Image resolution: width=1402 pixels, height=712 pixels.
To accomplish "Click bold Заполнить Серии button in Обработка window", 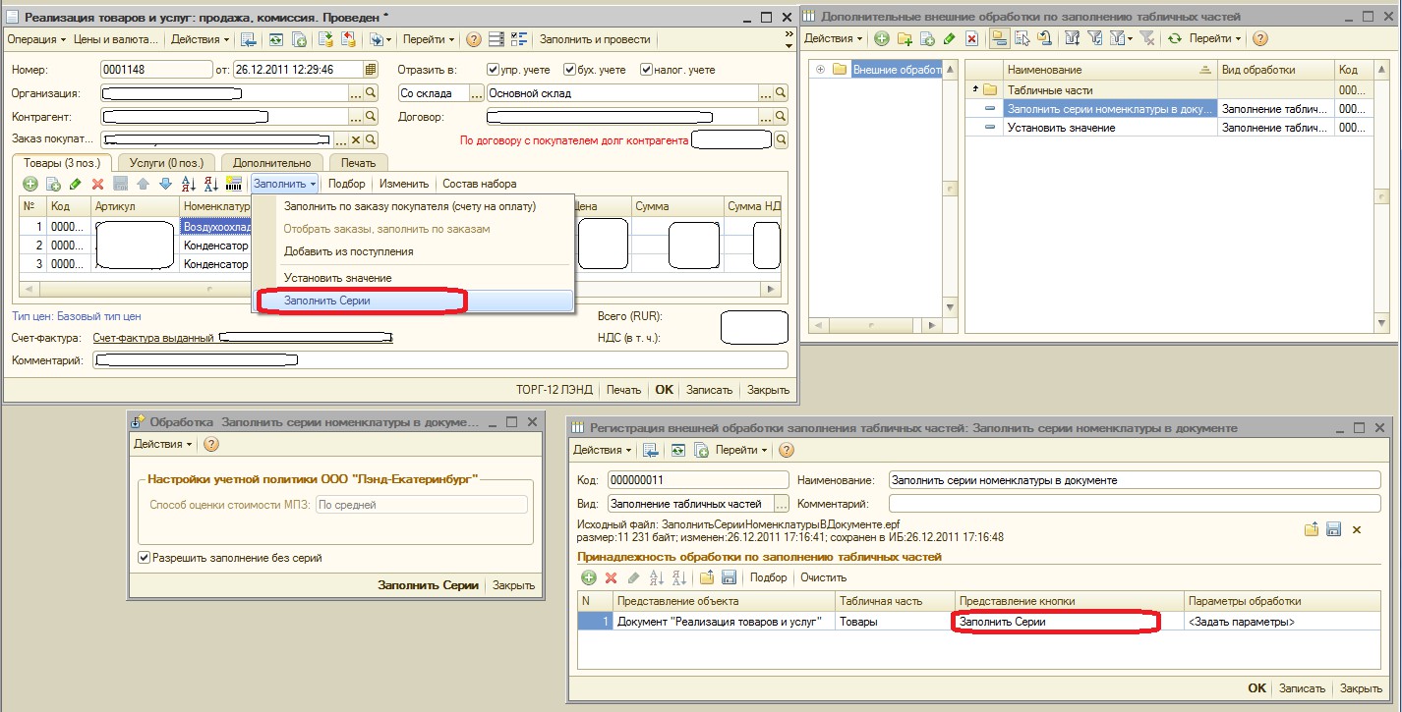I will (x=428, y=585).
